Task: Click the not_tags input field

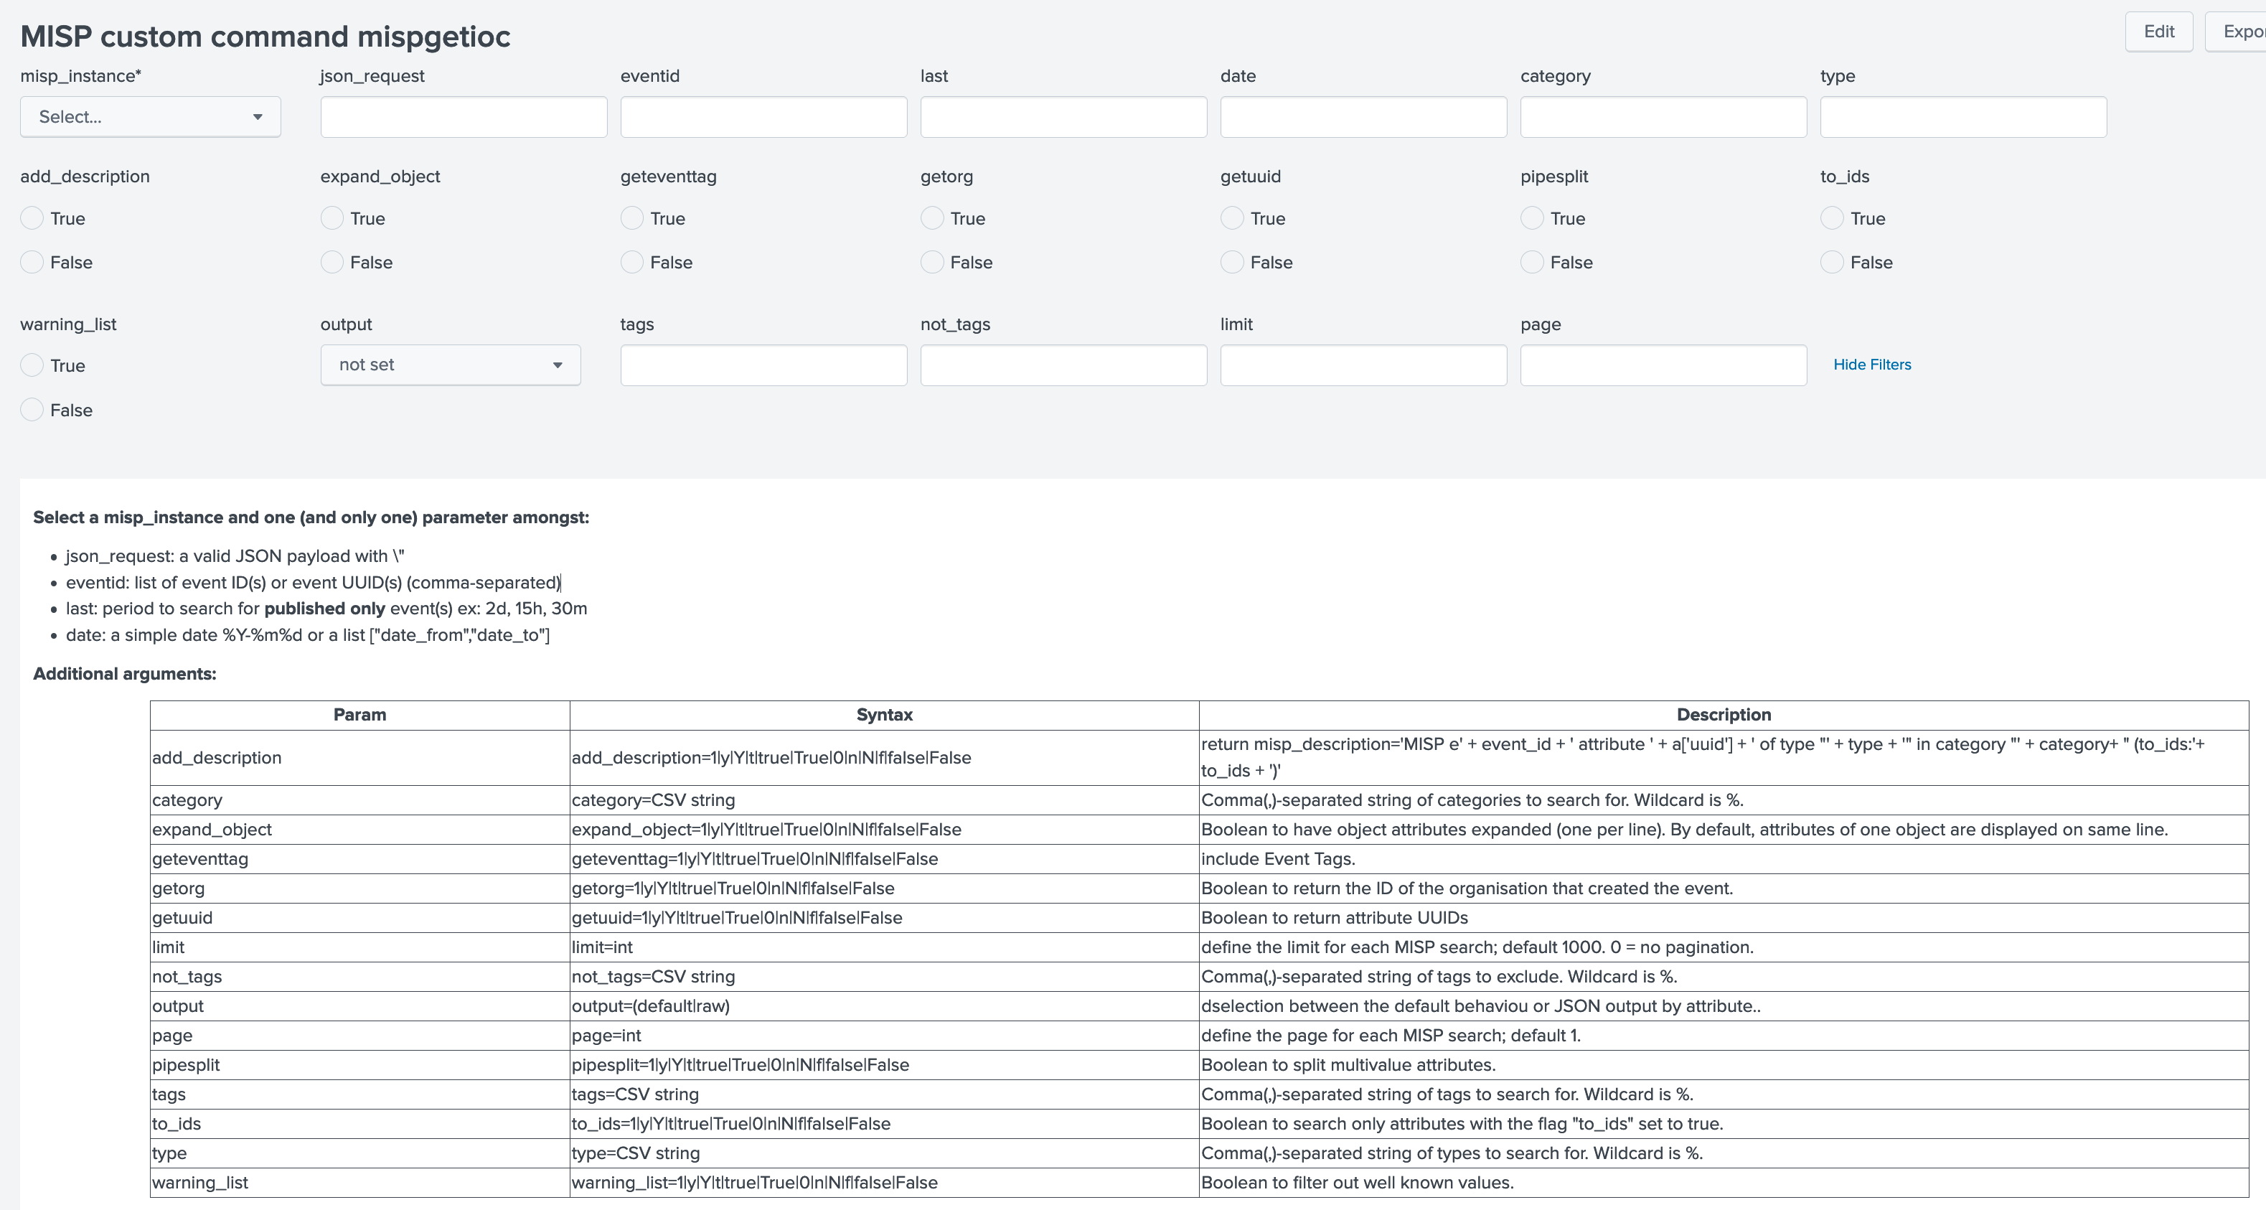Action: coord(1063,365)
